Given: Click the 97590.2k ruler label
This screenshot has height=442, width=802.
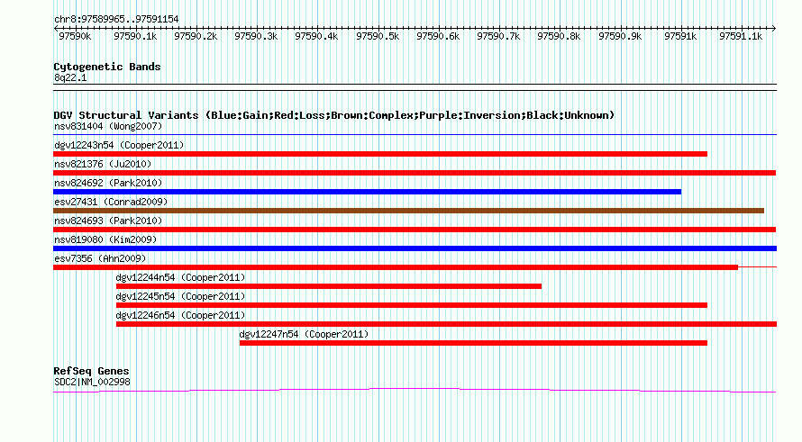Looking at the screenshot, I should tap(196, 36).
